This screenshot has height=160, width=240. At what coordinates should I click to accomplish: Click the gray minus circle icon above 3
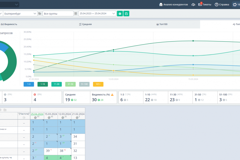tap(5, 94)
